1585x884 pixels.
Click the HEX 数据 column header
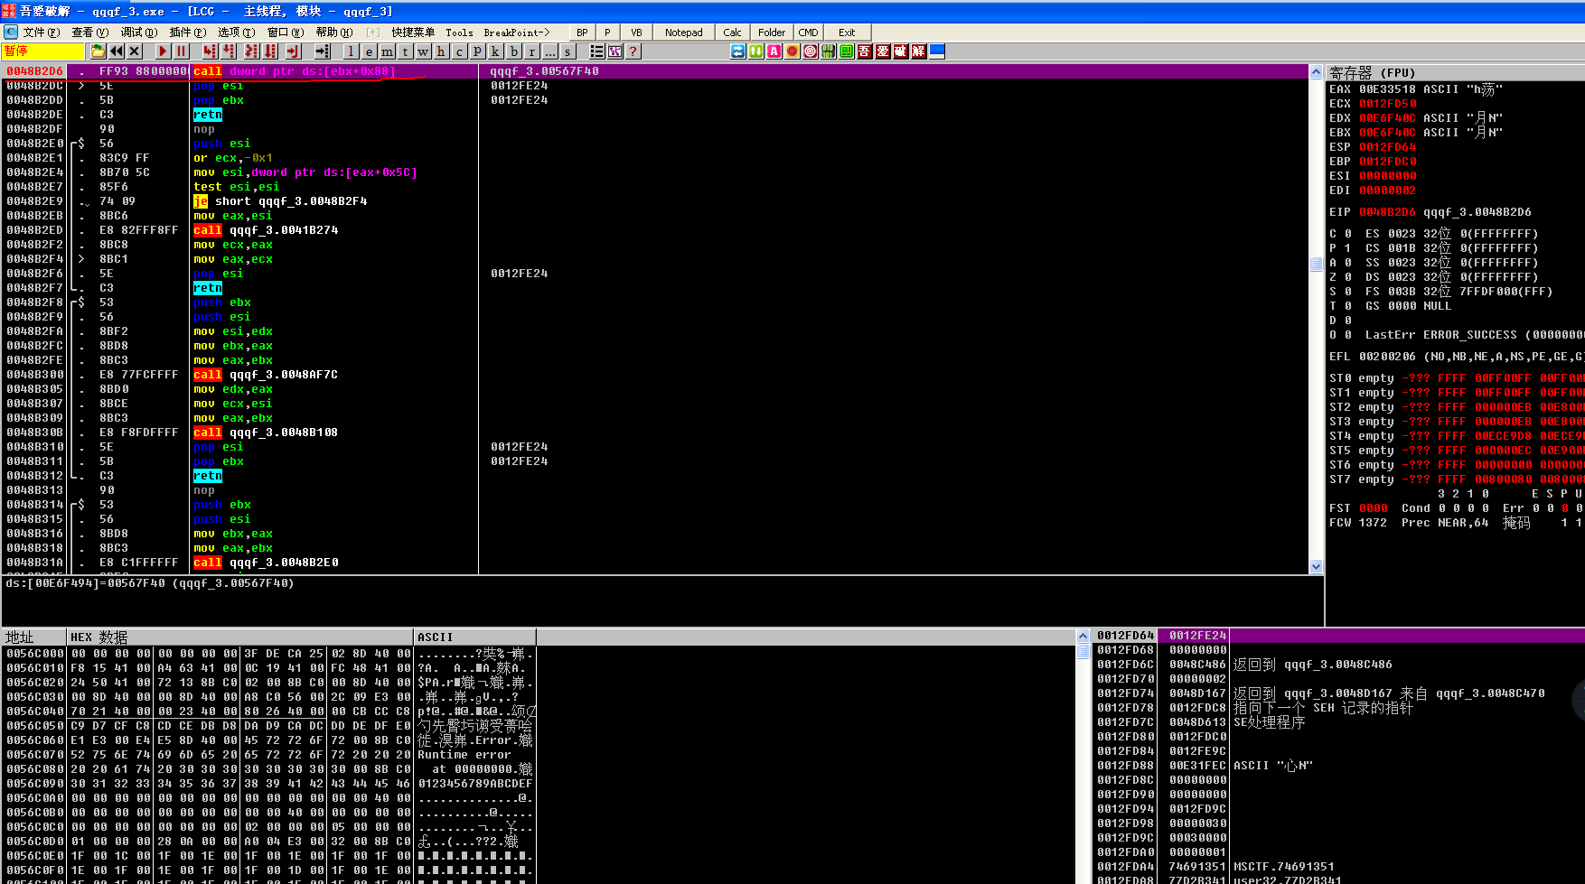pos(240,637)
